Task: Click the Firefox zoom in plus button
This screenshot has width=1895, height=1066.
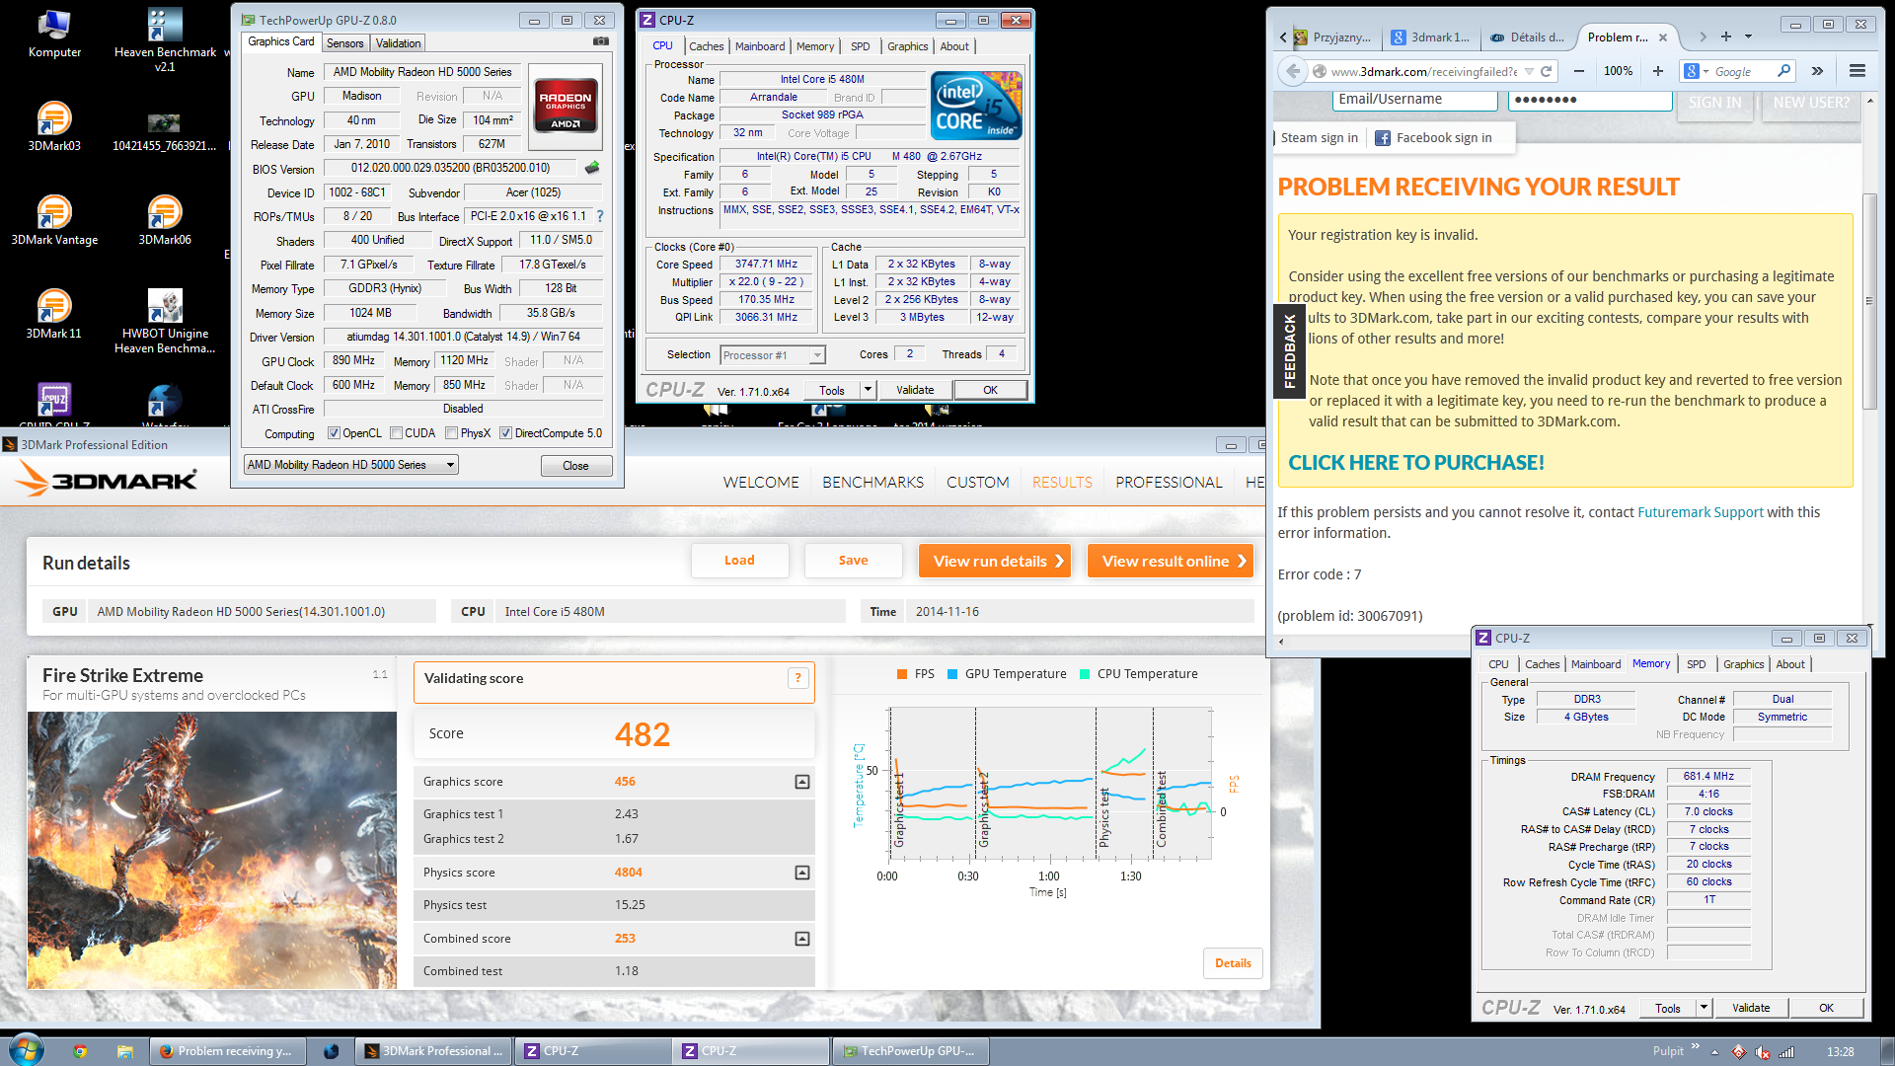Action: click(1658, 71)
